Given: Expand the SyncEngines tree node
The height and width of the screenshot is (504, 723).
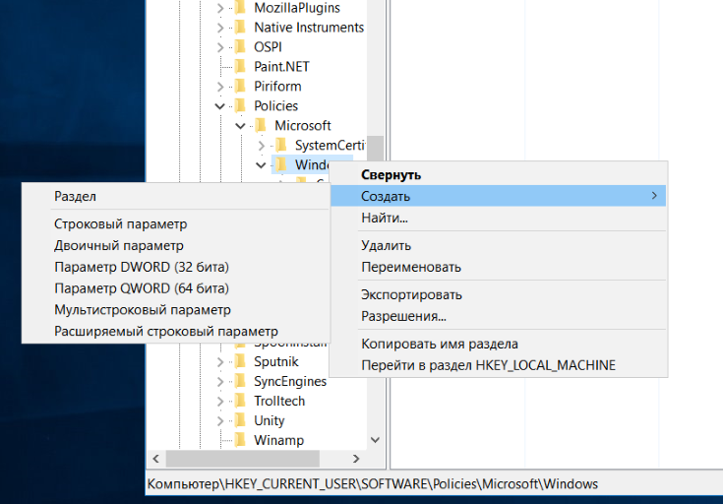Looking at the screenshot, I should [219, 381].
